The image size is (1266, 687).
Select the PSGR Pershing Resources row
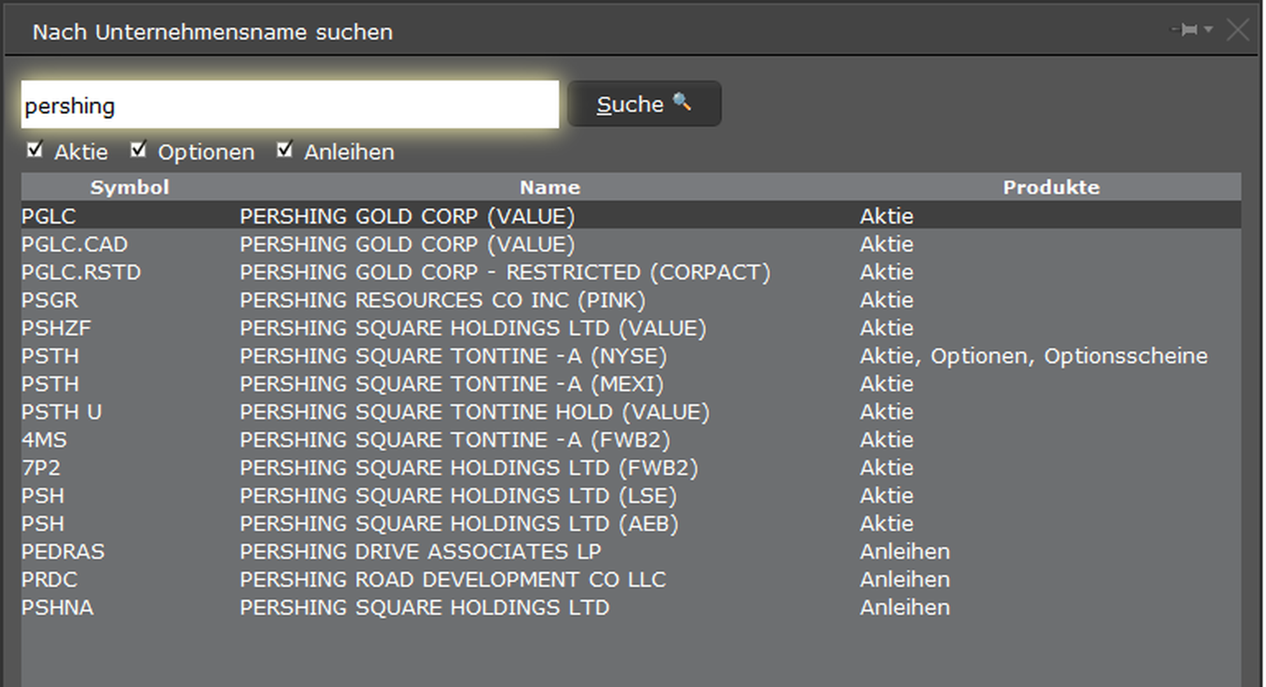(x=631, y=300)
